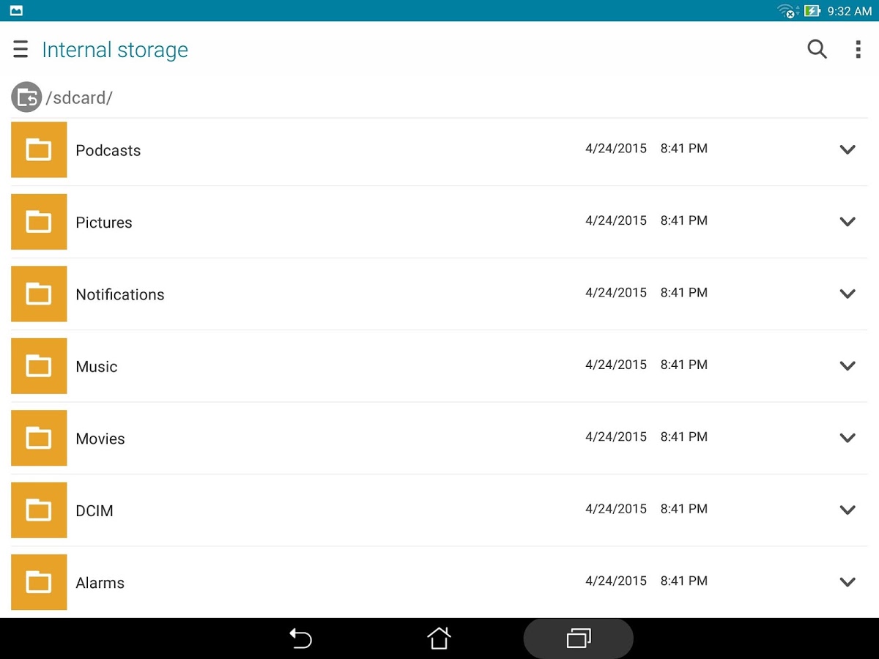
Task: Expand options chevron for Alarms
Action: pos(848,582)
